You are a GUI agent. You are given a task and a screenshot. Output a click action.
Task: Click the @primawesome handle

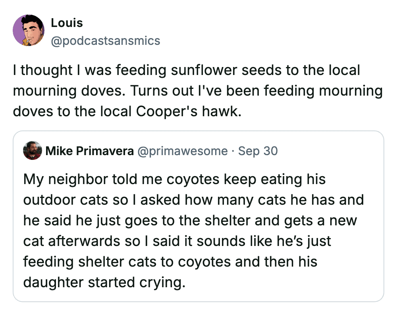coord(183,151)
